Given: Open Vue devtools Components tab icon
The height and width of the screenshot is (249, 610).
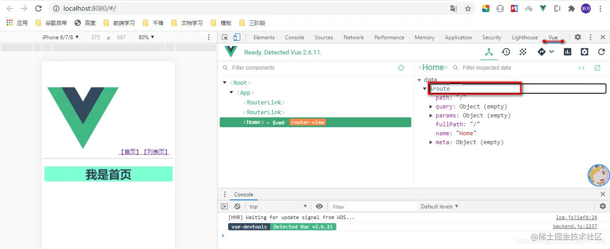Looking at the screenshot, I should [489, 52].
